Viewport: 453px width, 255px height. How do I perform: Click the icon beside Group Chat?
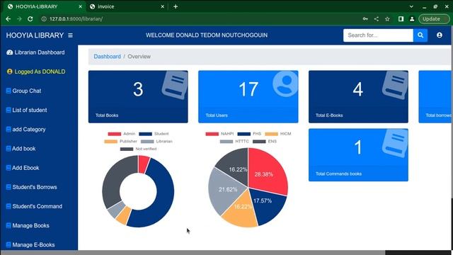8,91
